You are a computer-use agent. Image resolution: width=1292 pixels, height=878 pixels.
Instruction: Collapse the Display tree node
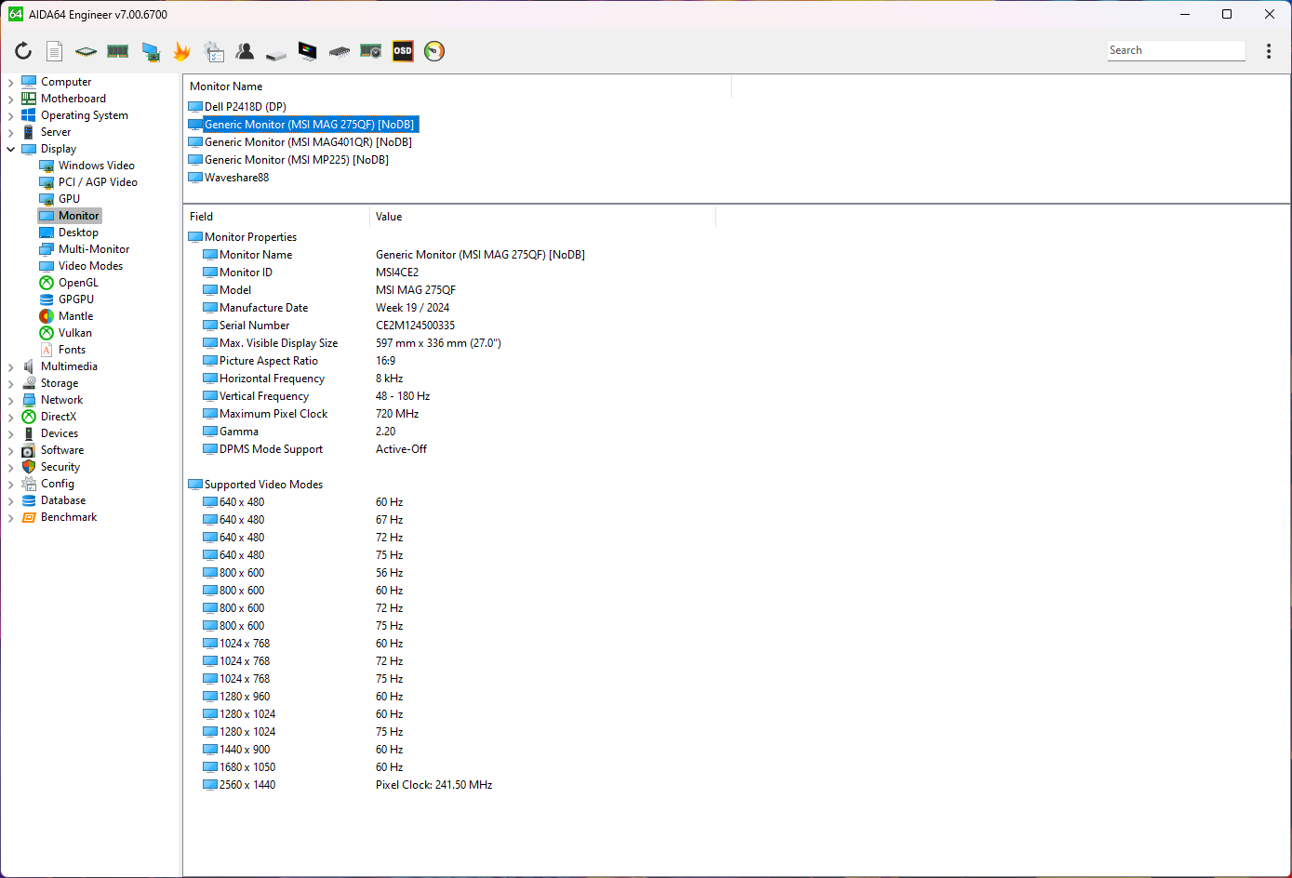10,149
